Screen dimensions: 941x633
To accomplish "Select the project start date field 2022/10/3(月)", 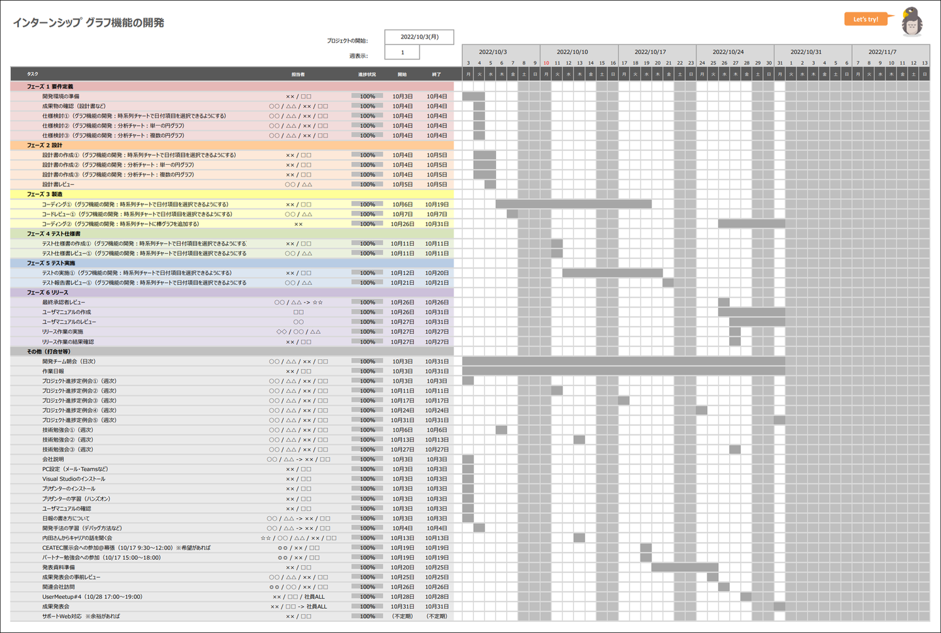I will (419, 37).
